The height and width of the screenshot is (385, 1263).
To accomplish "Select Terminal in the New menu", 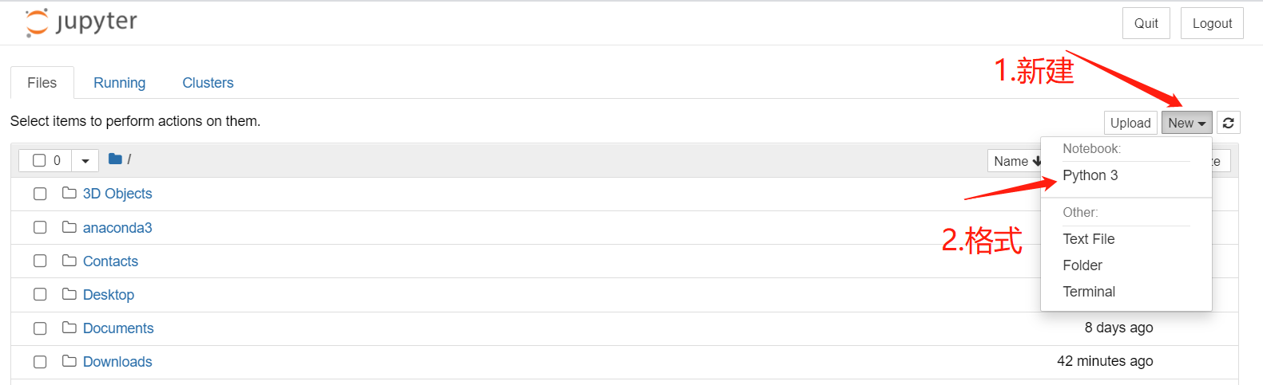I will click(1089, 292).
